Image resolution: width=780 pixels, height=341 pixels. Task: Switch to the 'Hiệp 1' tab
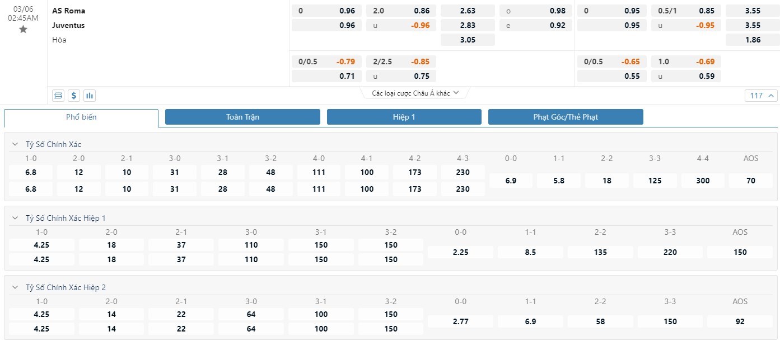click(404, 117)
